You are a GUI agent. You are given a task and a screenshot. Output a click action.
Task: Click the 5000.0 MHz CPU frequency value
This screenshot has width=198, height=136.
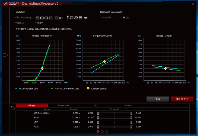point(49,18)
